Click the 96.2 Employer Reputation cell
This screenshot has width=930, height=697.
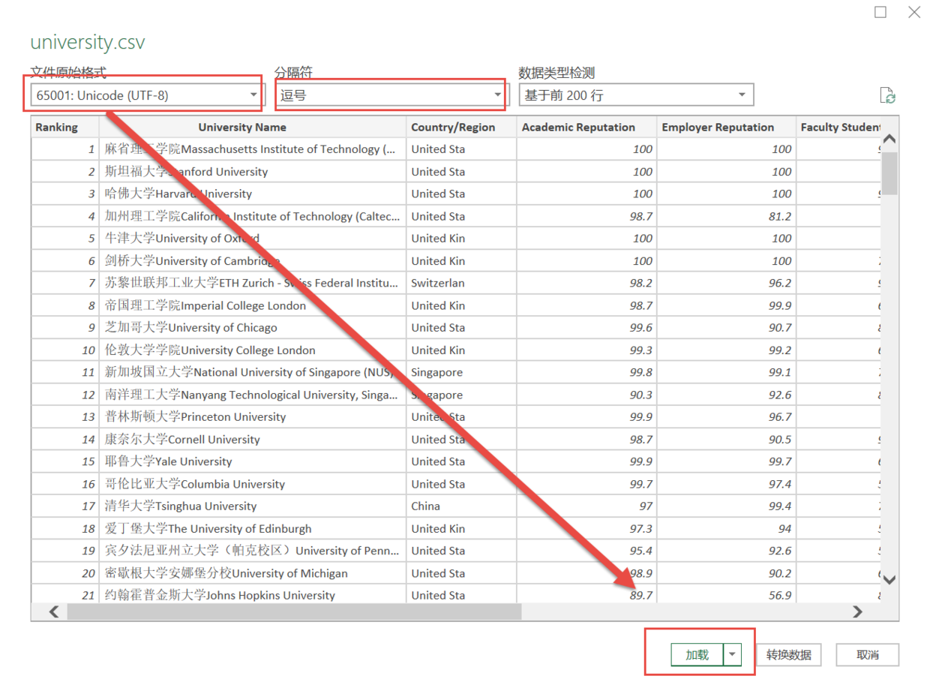coord(727,283)
